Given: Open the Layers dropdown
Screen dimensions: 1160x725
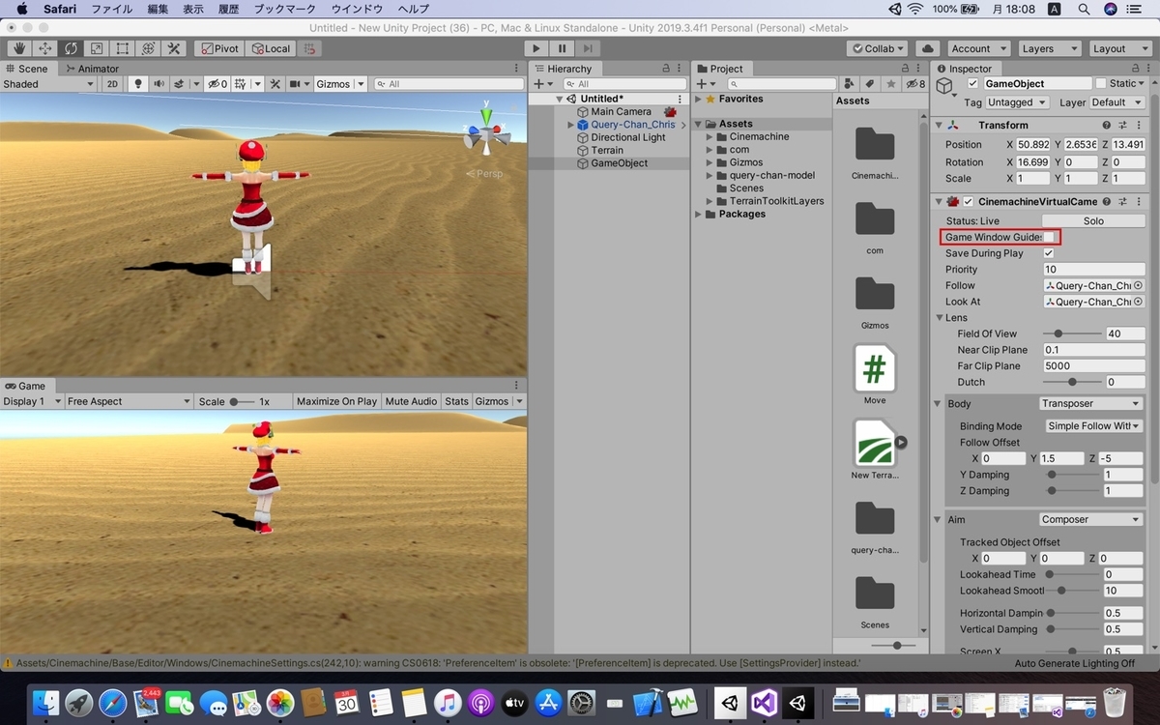Looking at the screenshot, I should tap(1048, 48).
